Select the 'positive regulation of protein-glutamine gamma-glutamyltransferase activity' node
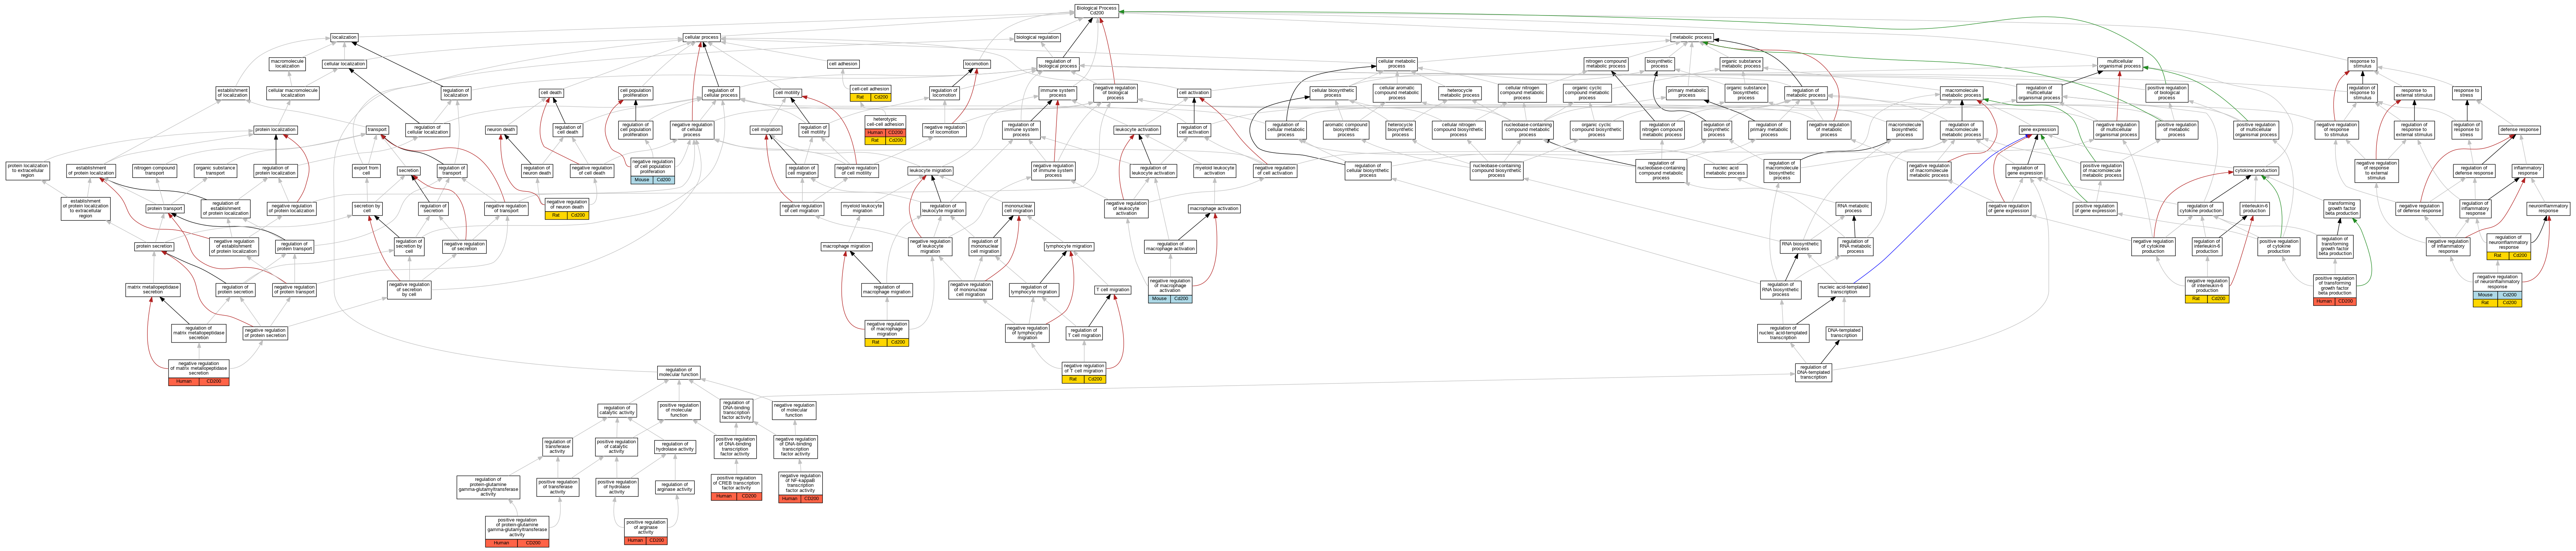Image resolution: width=2576 pixels, height=551 pixels. (x=517, y=527)
